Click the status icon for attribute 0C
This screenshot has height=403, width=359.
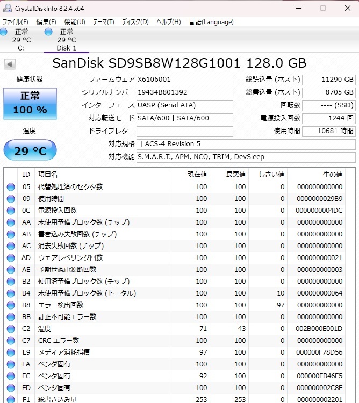tap(11, 211)
